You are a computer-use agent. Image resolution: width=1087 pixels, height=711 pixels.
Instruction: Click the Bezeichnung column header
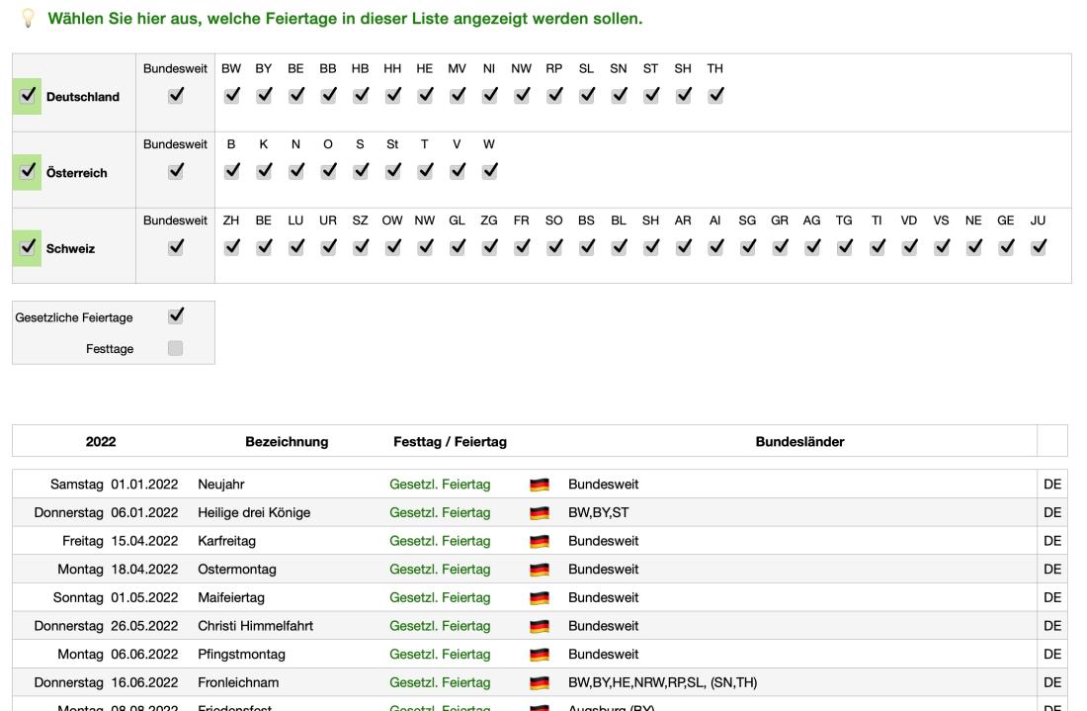(287, 442)
